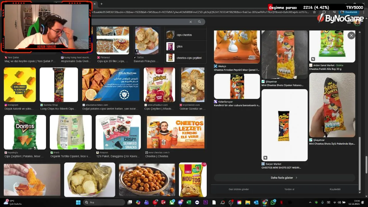
Task: Close the image preview side panel
Action: [351, 35]
